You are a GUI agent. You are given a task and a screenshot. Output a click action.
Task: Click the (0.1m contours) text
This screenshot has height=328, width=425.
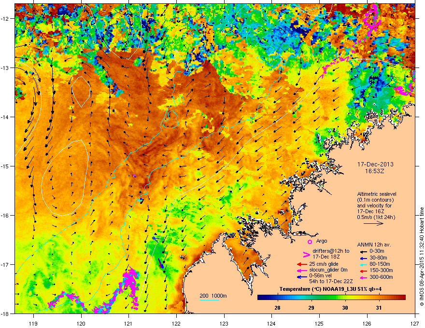click(375, 200)
